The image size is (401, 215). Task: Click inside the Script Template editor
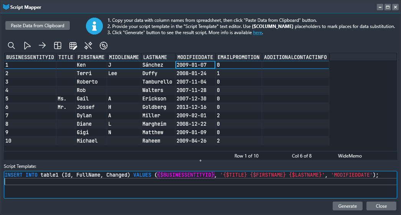(200, 185)
